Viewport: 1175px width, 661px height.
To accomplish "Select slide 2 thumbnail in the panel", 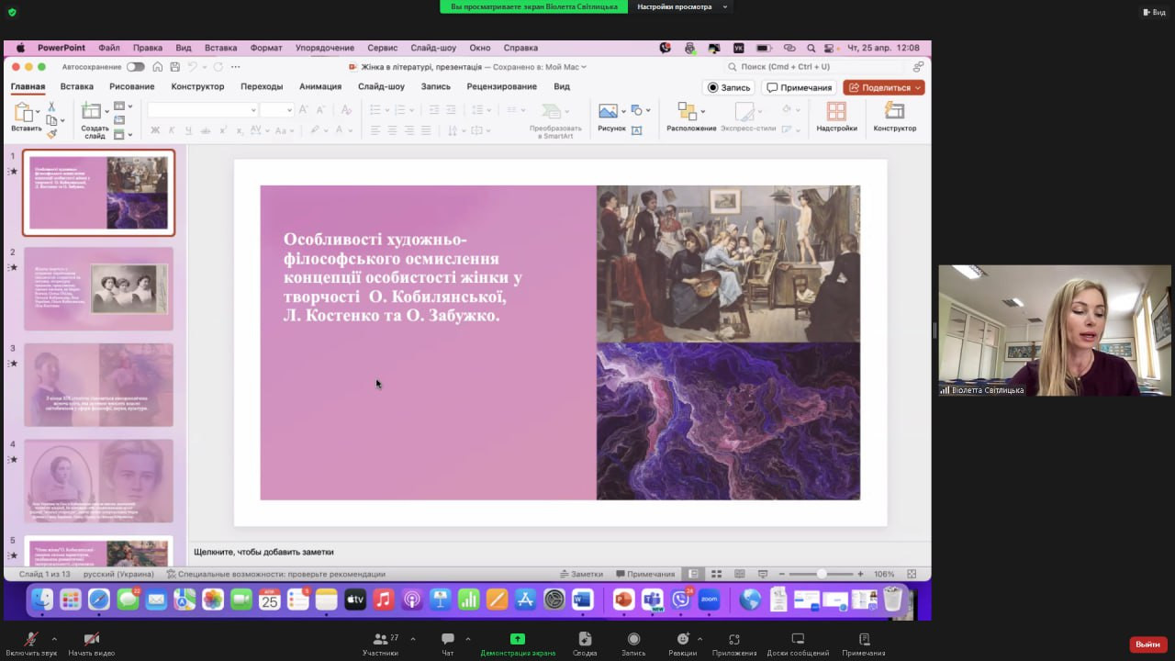I will point(98,289).
